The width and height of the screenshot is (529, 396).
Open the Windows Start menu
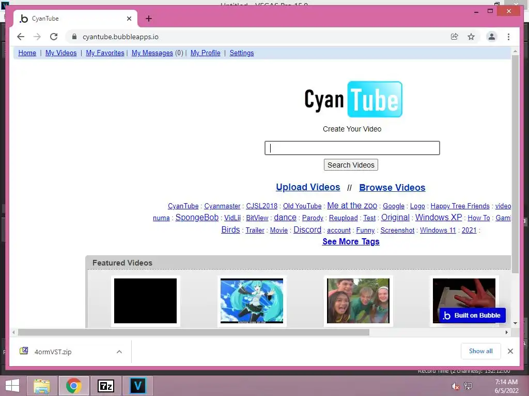coord(12,386)
